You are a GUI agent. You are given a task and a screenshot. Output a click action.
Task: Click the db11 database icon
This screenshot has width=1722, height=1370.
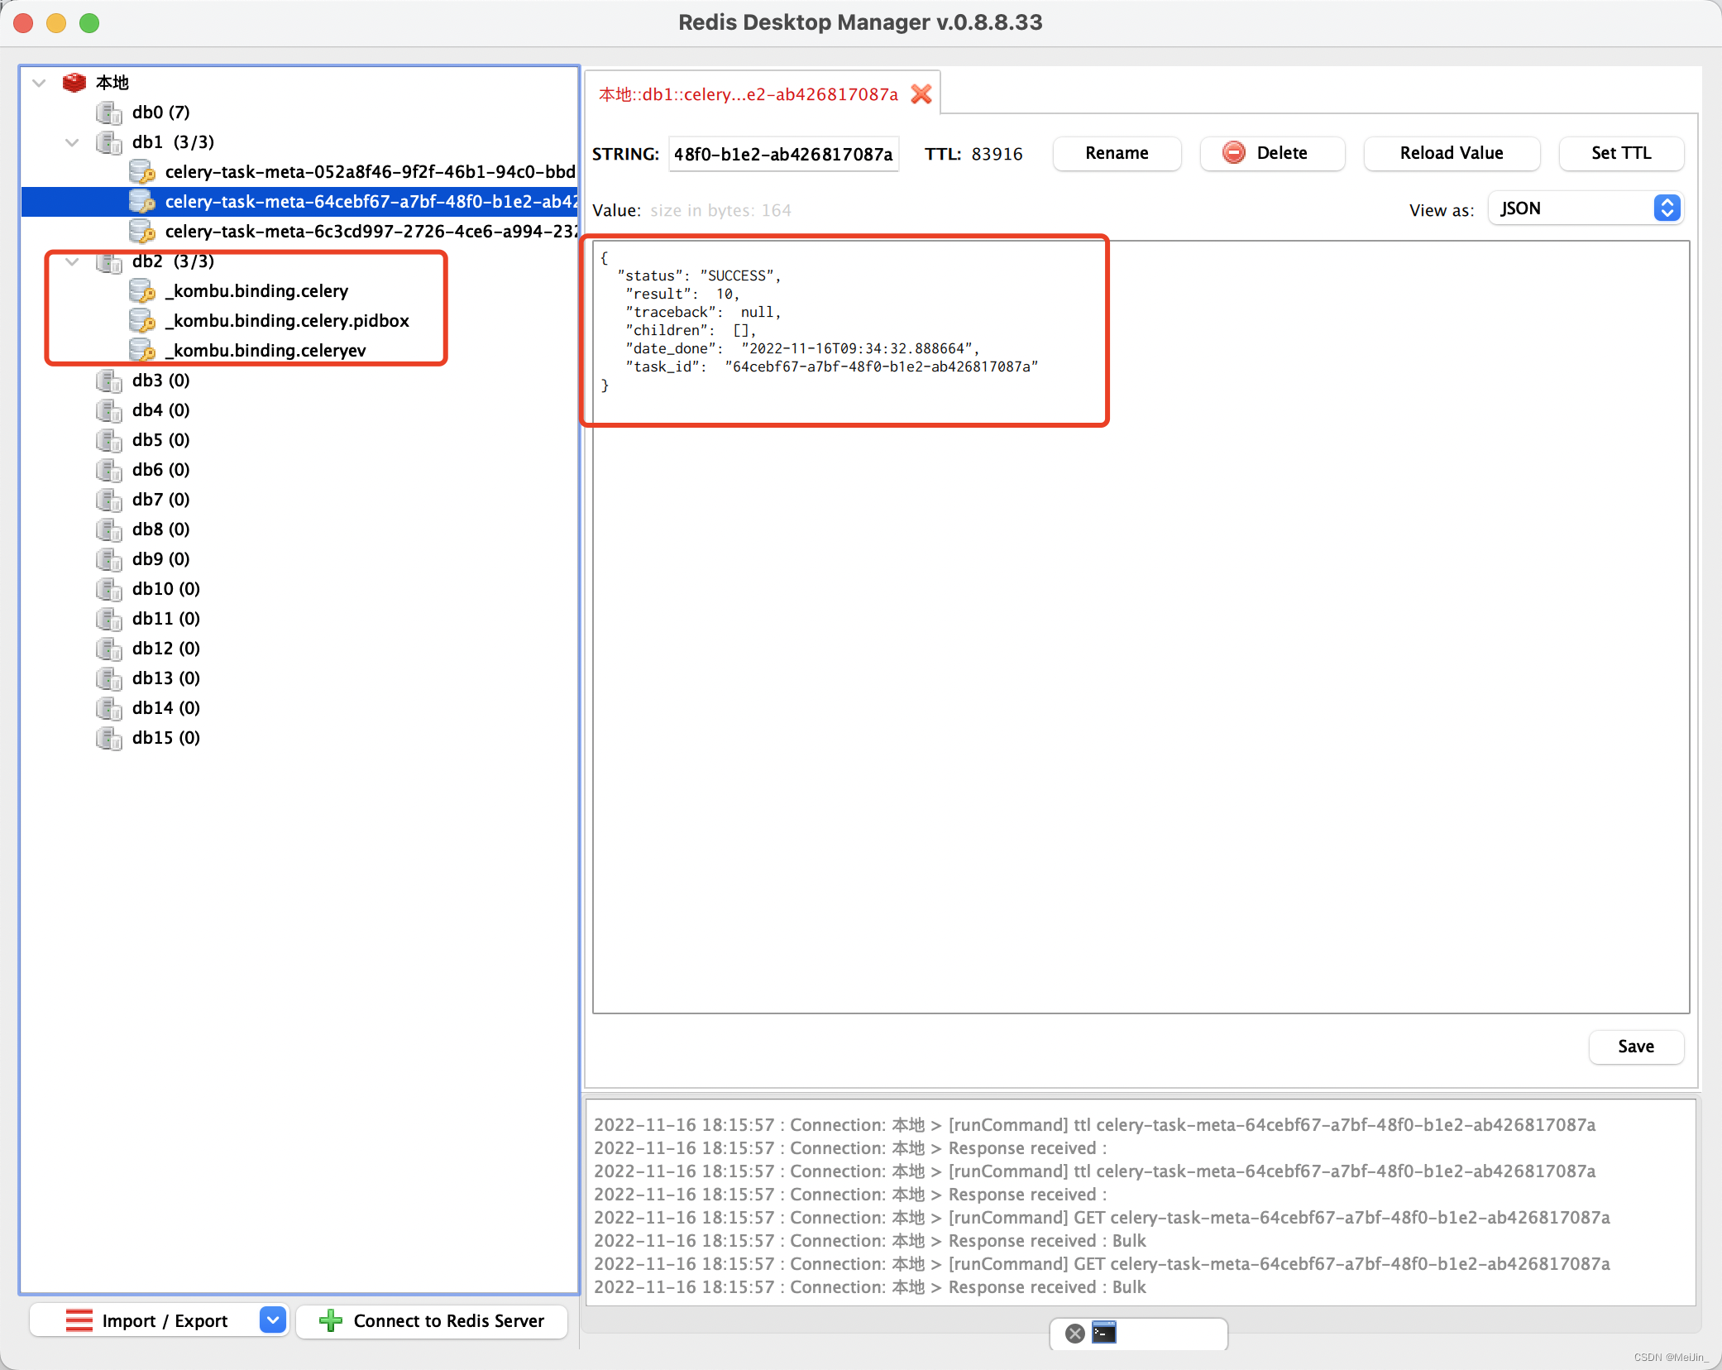pyautogui.click(x=108, y=618)
